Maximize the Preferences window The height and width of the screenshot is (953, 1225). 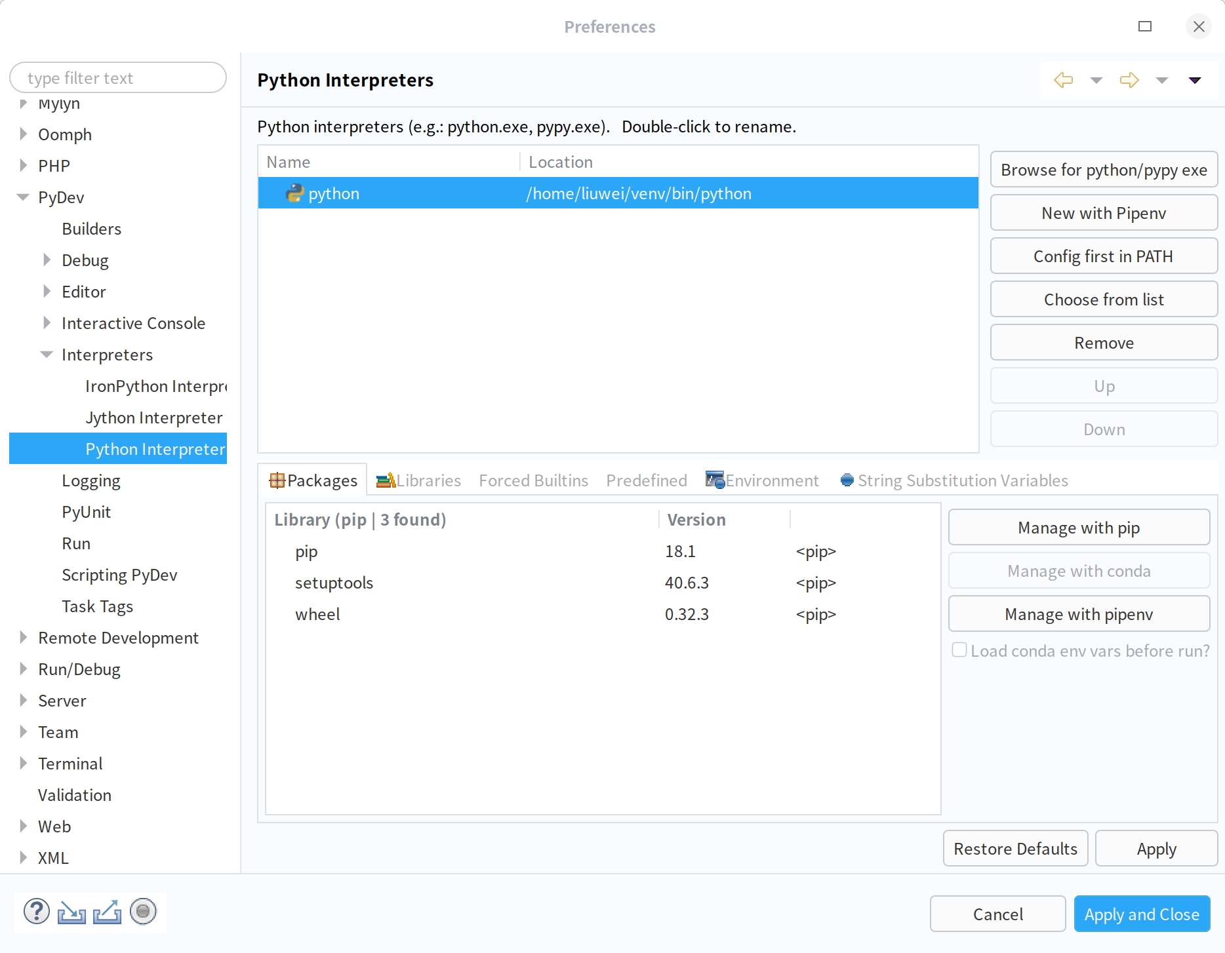1145,26
